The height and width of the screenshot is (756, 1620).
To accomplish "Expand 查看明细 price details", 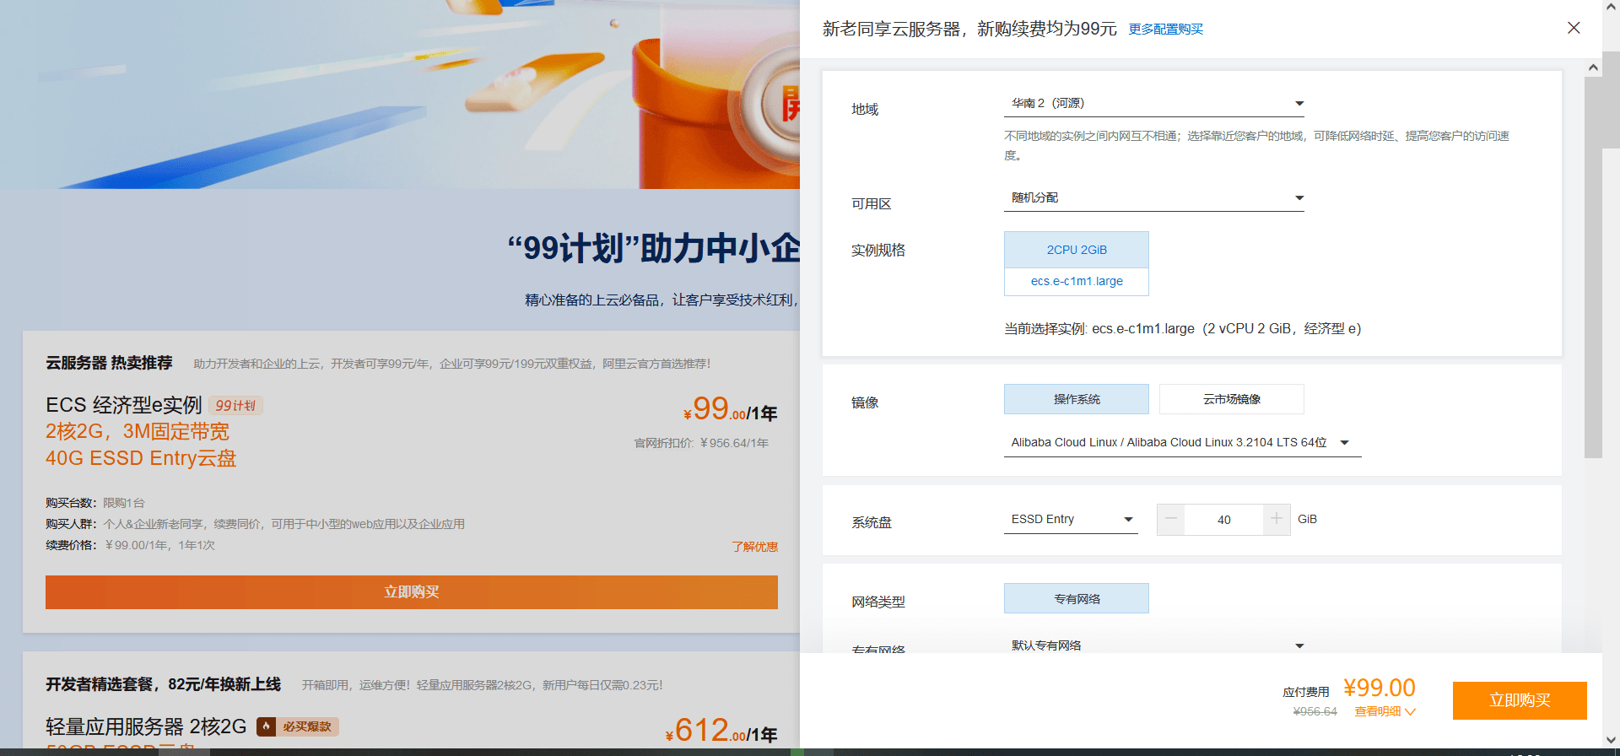I will (1385, 712).
